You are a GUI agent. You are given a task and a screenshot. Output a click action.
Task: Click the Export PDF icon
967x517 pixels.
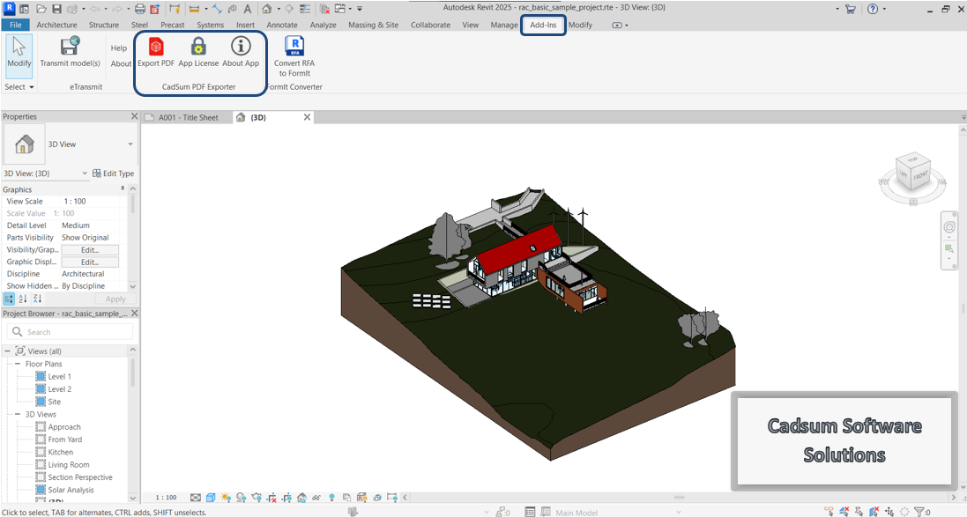(x=155, y=48)
